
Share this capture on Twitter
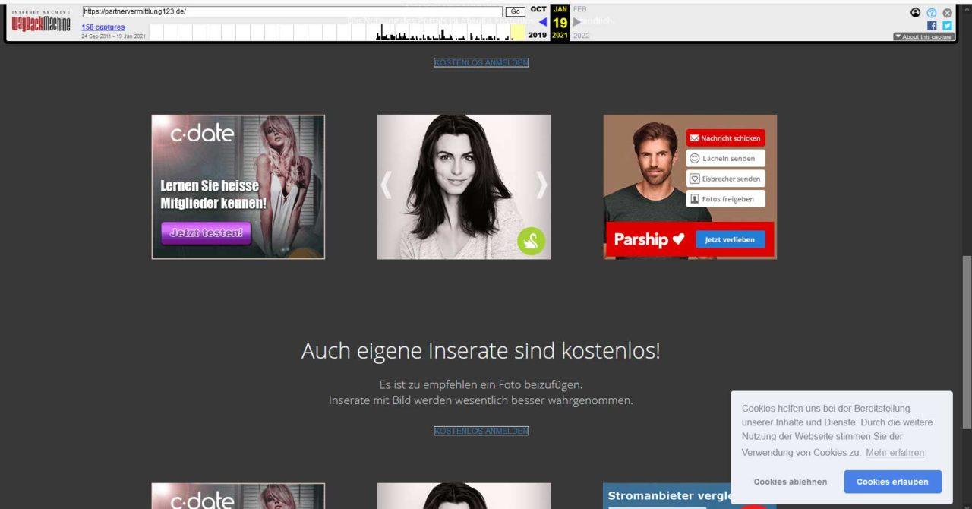point(947,25)
